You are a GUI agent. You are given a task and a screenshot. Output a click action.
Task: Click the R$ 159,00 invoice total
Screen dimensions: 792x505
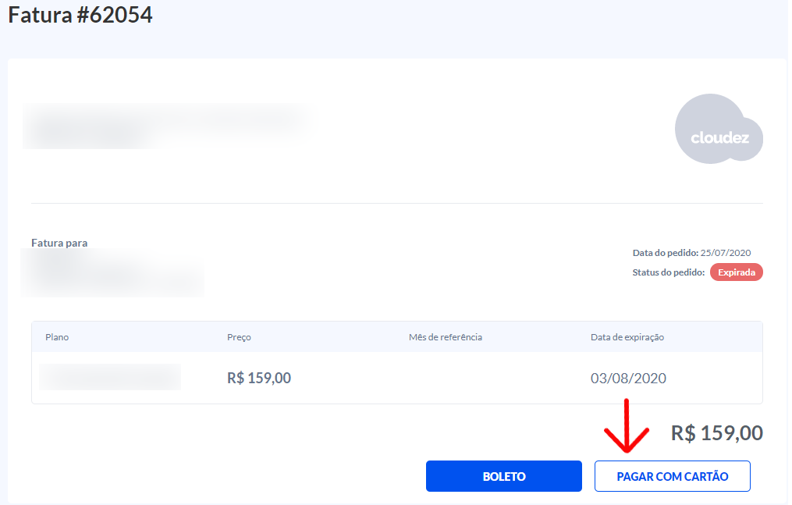716,433
